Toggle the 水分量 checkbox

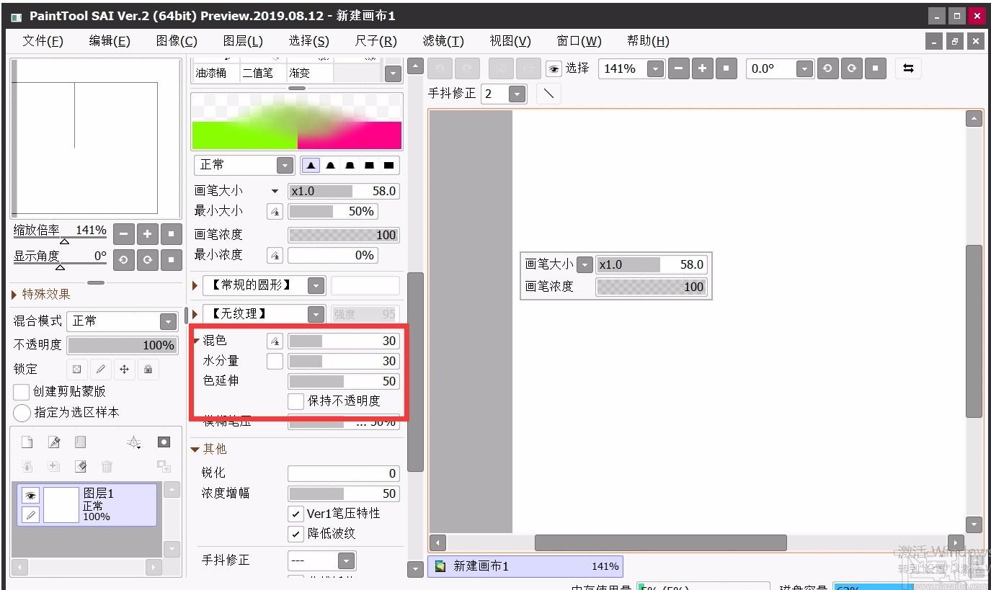(x=275, y=361)
